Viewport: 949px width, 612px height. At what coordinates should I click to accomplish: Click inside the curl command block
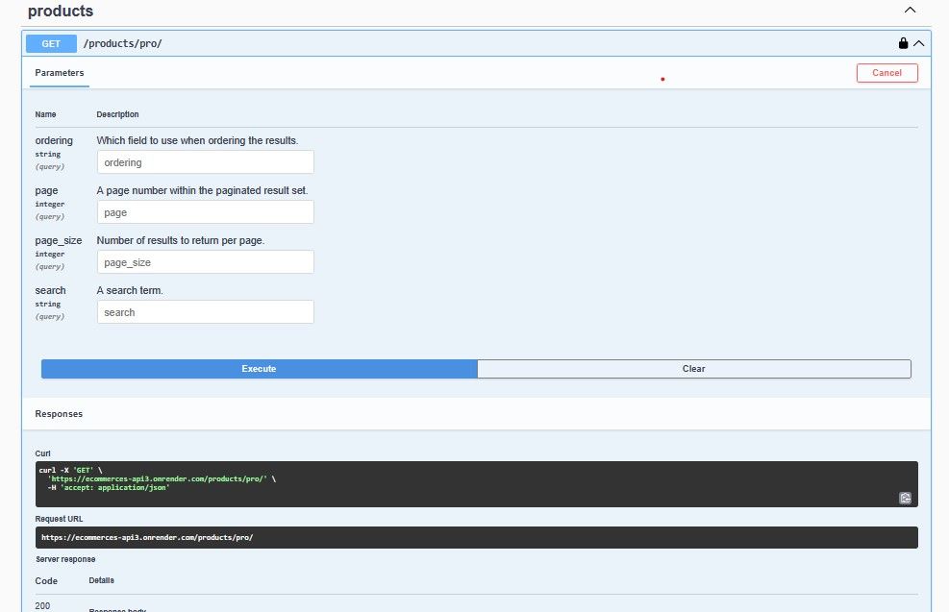(476, 484)
